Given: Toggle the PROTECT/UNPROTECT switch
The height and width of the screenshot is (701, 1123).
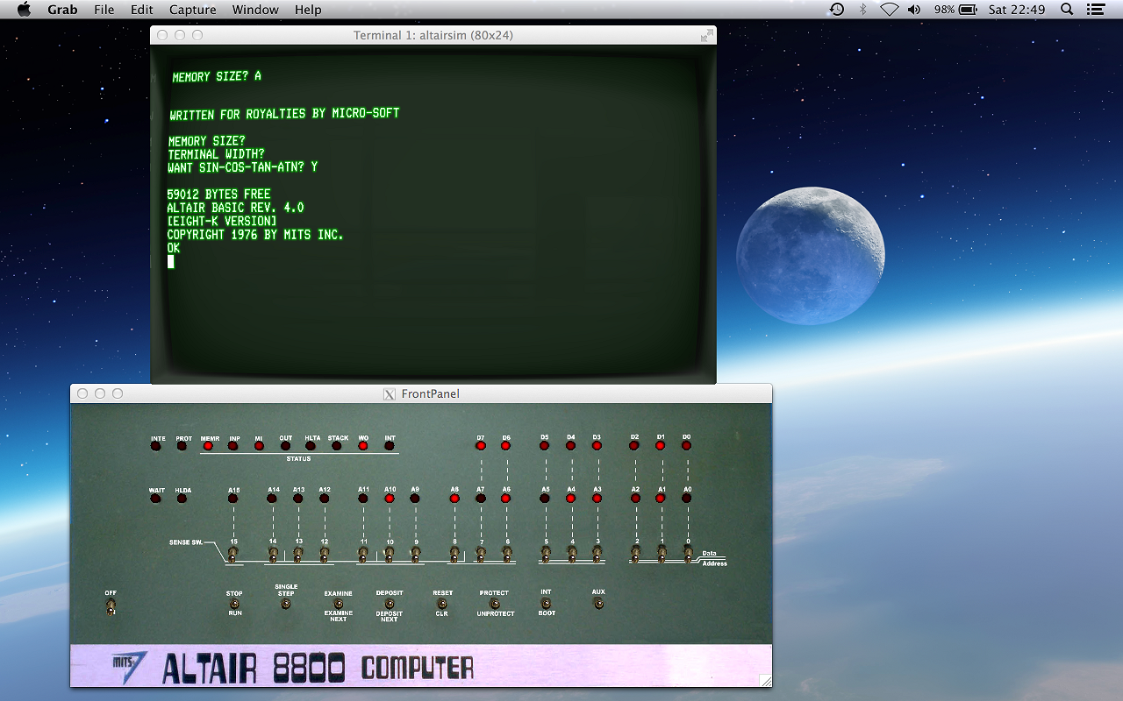Looking at the screenshot, I should 494,603.
